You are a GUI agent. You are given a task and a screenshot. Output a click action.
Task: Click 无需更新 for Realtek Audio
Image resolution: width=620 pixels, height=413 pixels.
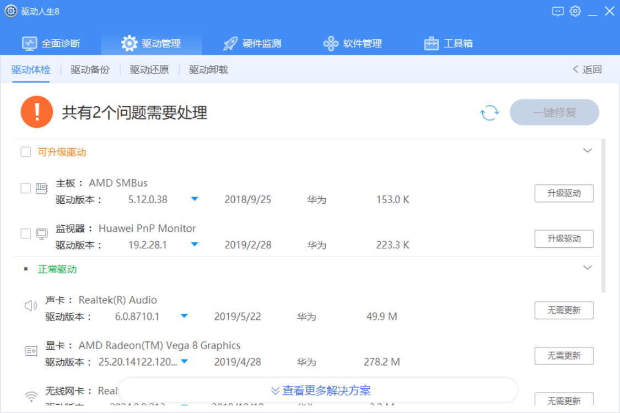pyautogui.click(x=564, y=310)
